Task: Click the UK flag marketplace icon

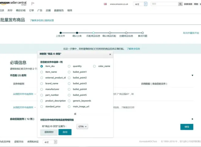Action: tap(105, 4)
